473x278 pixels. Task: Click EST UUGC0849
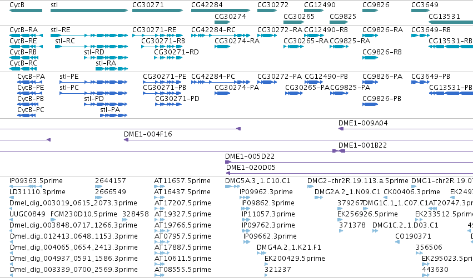[x=11, y=220]
